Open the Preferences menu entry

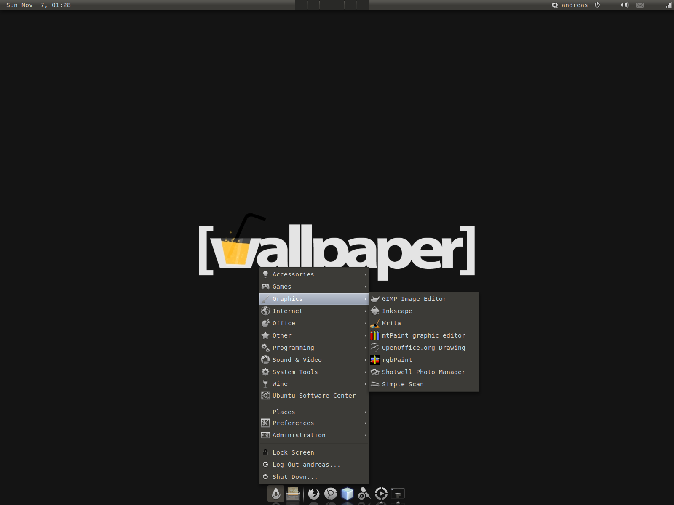tap(314, 423)
